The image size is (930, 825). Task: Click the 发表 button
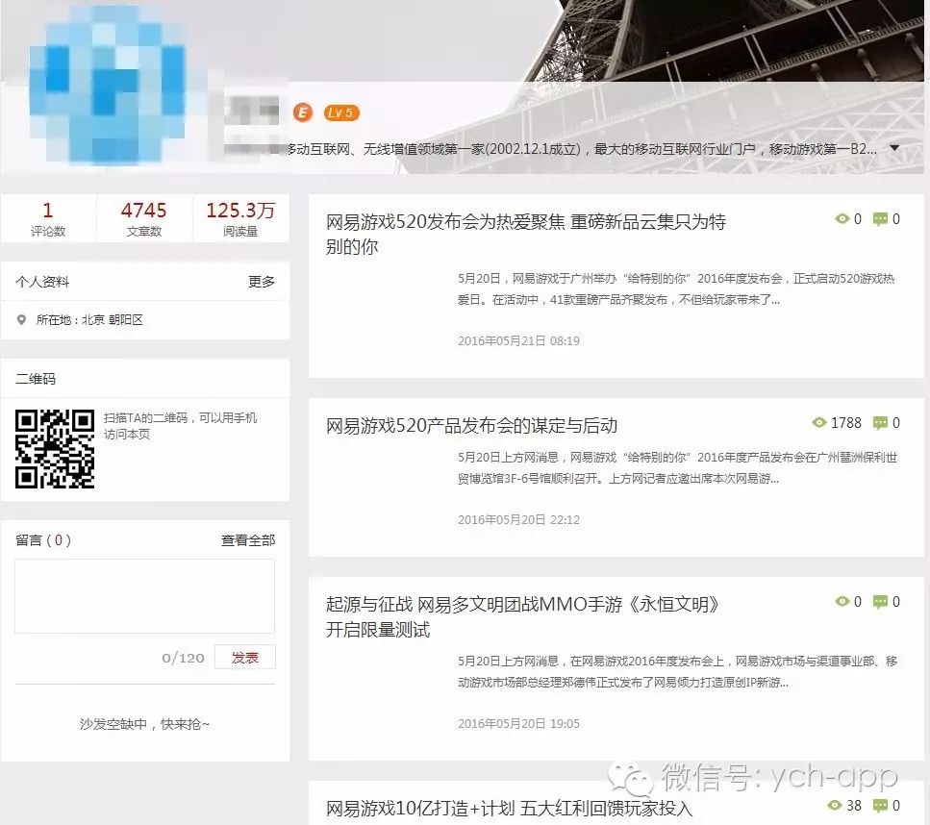pyautogui.click(x=245, y=657)
